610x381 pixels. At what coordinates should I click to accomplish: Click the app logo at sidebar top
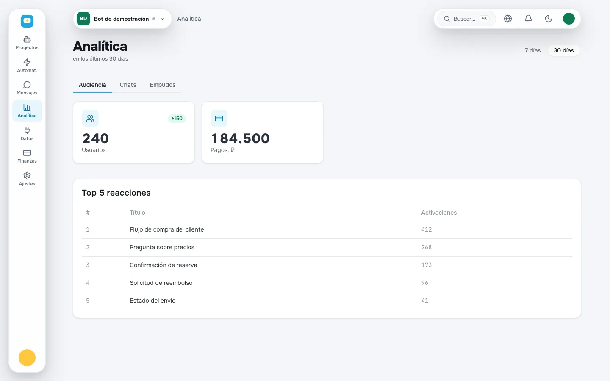point(27,21)
